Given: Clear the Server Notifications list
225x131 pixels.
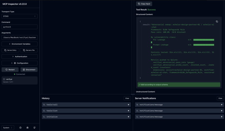Looking at the screenshot, I should [x=220, y=98].
